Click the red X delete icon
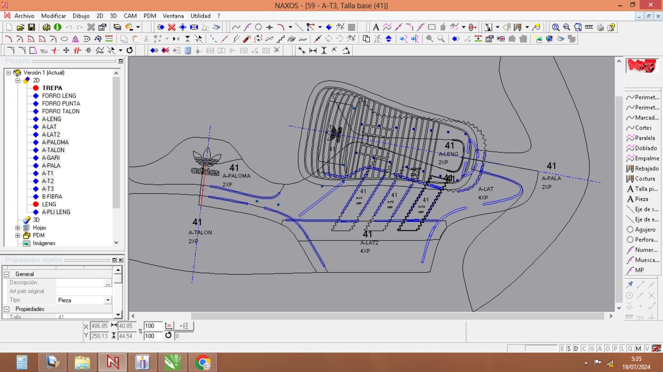The image size is (663, 372). (x=171, y=27)
